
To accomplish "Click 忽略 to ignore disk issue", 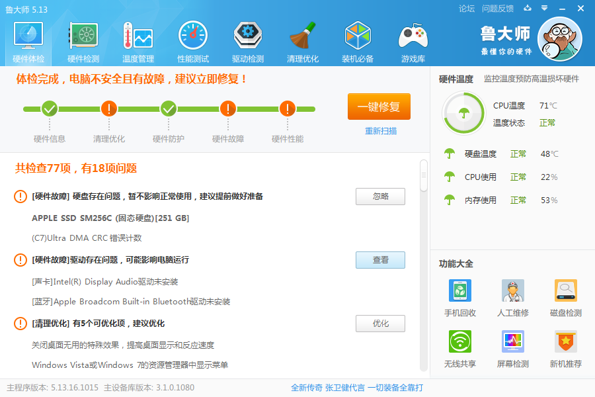I will click(x=380, y=197).
